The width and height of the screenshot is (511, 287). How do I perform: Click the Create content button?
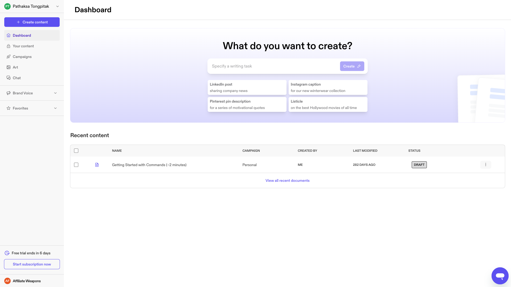pos(32,22)
